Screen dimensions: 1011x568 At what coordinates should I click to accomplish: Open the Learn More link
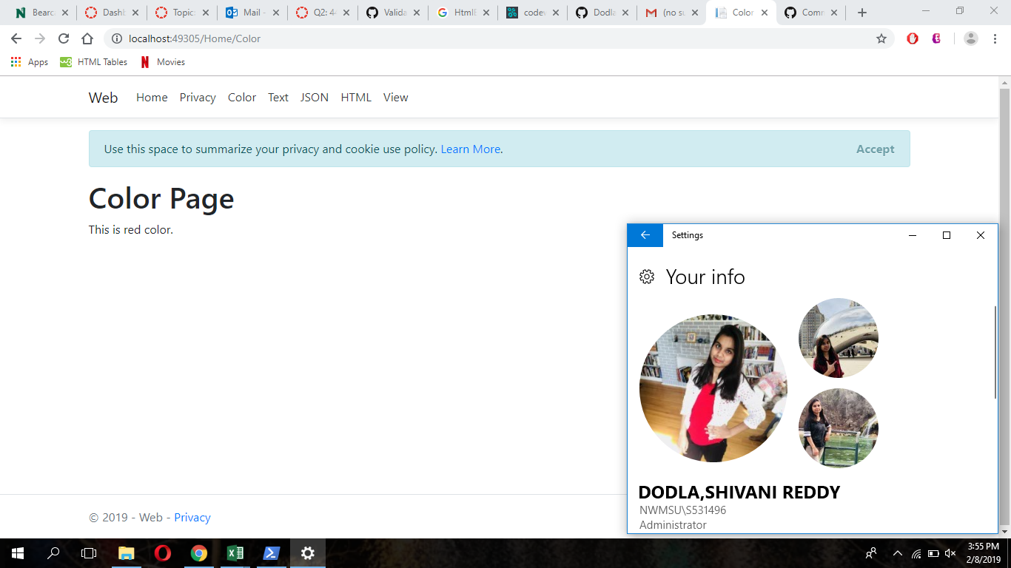tap(470, 149)
